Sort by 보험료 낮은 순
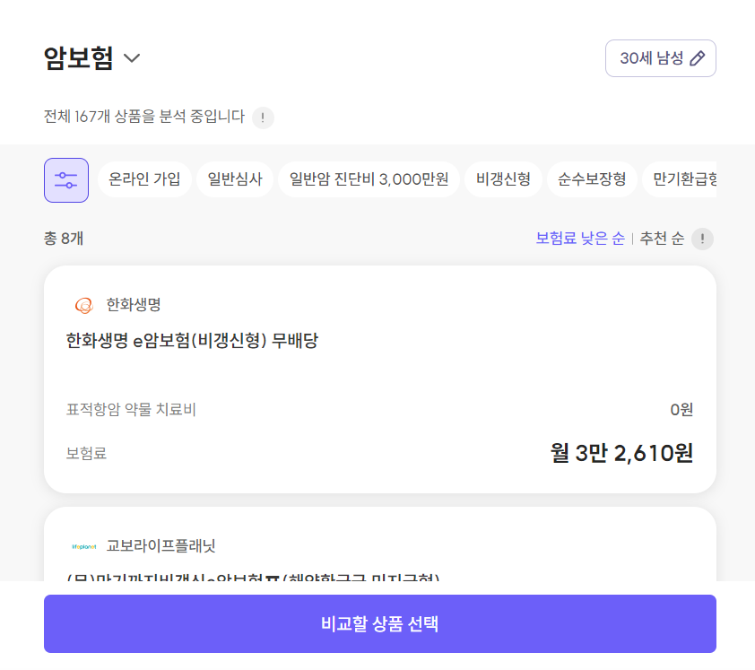Viewport: 755px width, 670px height. pyautogui.click(x=580, y=238)
